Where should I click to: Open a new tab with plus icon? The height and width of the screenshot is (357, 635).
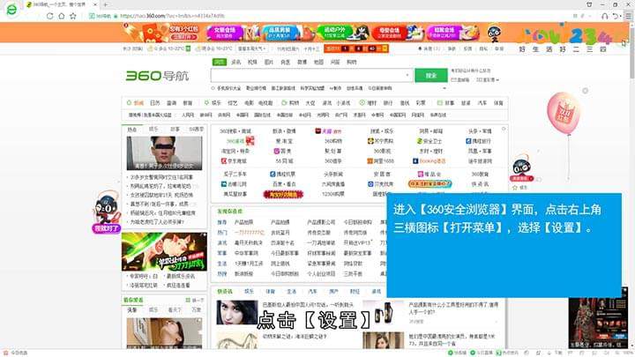click(106, 4)
